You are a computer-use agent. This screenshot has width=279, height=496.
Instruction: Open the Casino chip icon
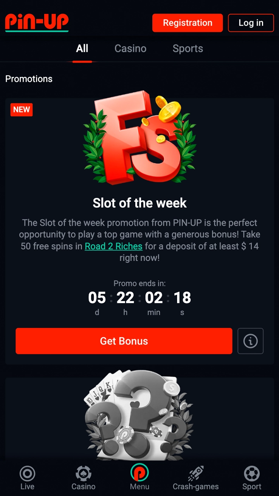point(83,474)
